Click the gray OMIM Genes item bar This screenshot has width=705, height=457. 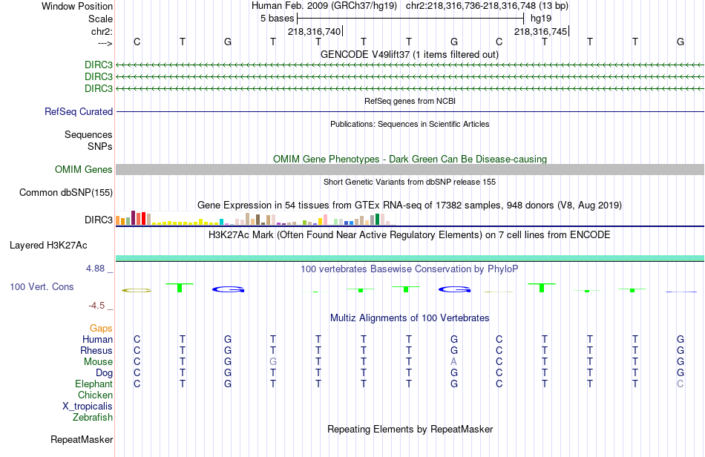(x=410, y=169)
